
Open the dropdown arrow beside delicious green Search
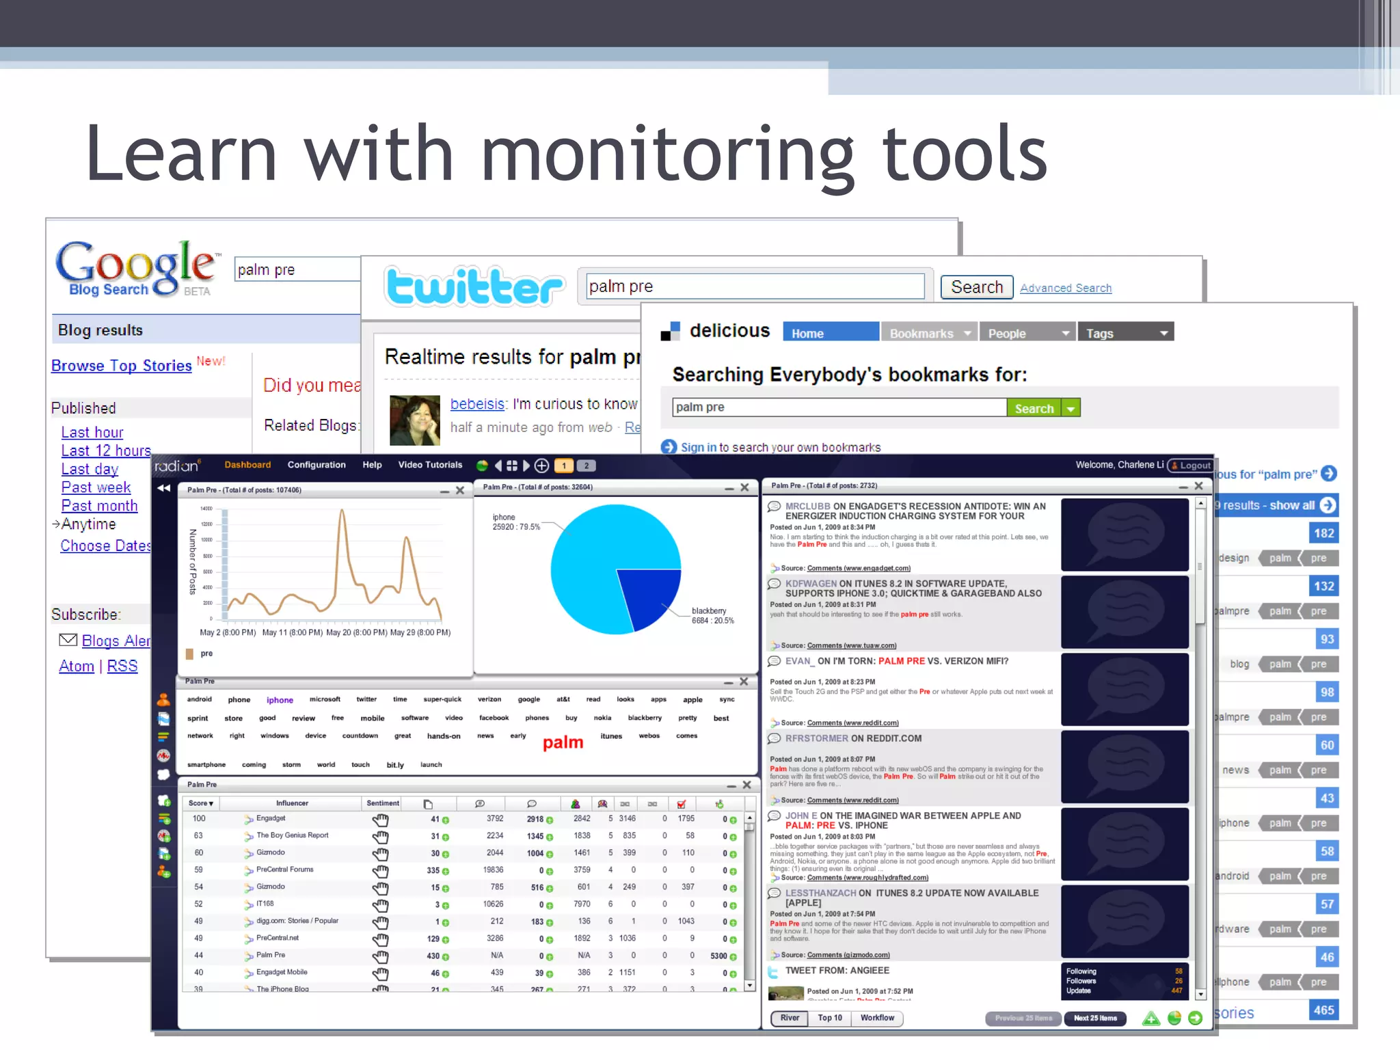[x=1071, y=408]
